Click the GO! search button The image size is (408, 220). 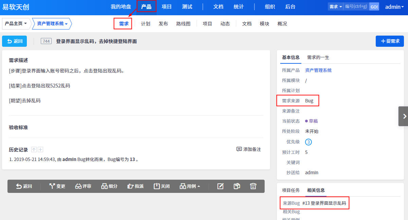coord(374,6)
